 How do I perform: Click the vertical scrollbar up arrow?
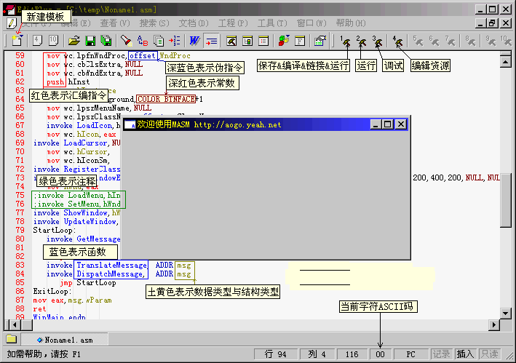[x=506, y=62]
